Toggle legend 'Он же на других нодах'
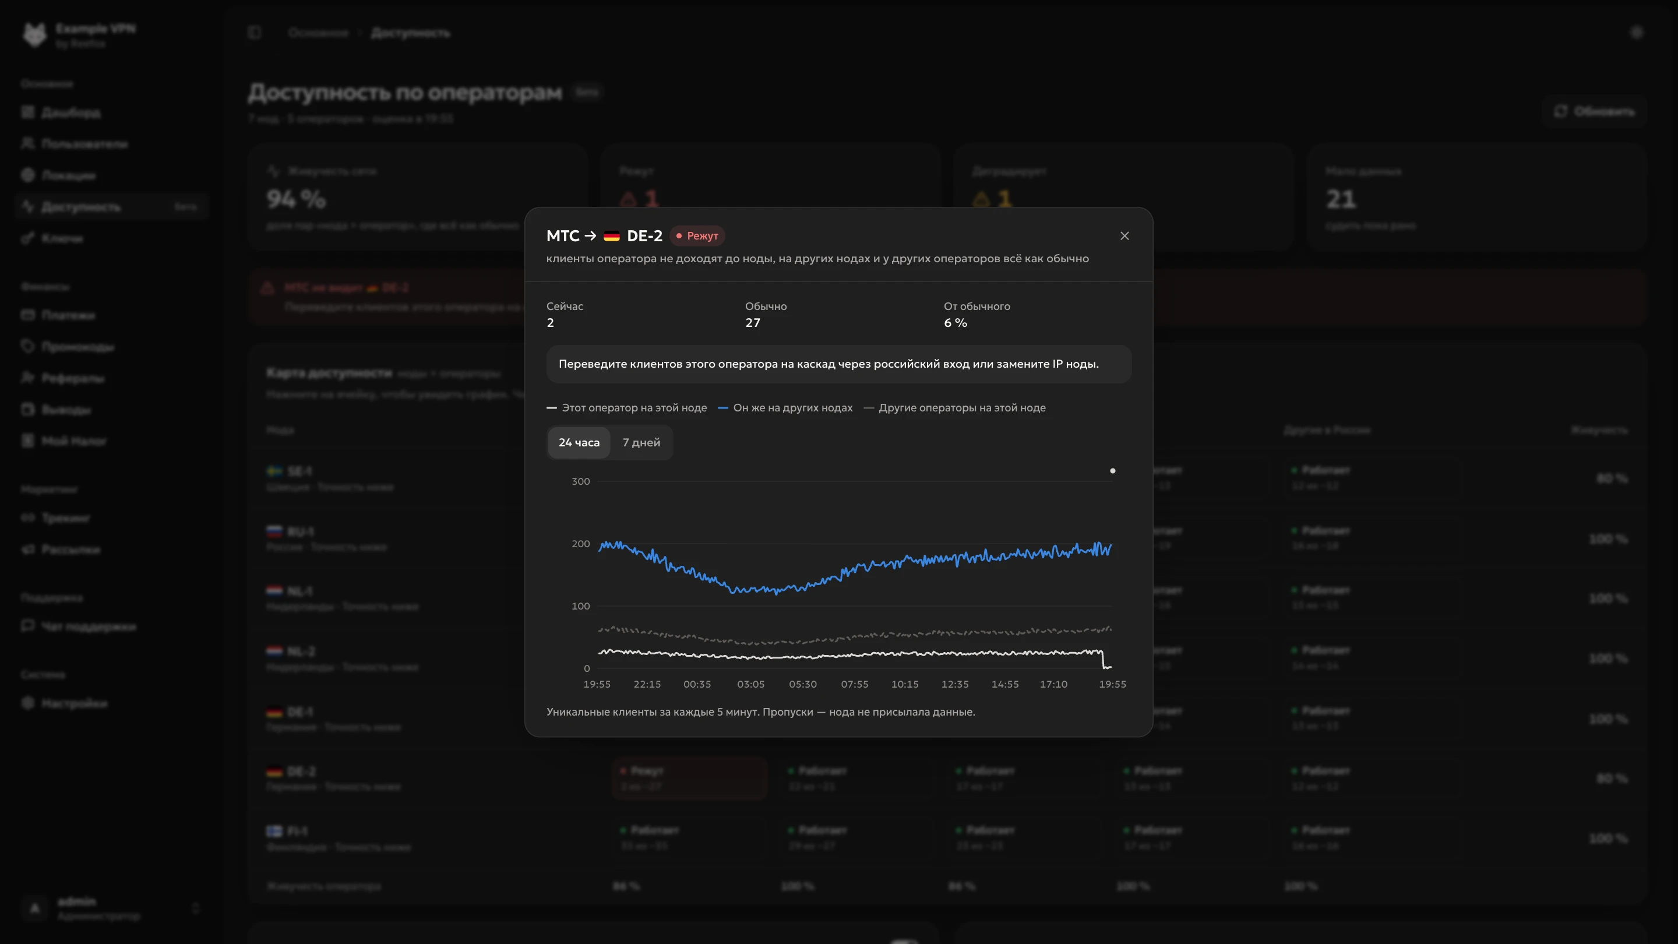 (x=785, y=408)
